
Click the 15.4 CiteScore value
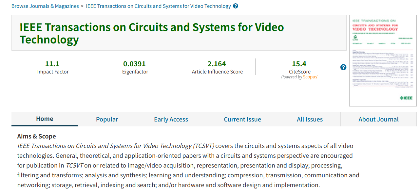tap(299, 64)
